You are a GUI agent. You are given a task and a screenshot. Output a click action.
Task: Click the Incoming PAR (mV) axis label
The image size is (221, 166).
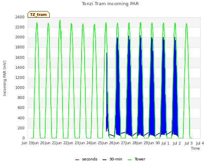(x=4, y=79)
